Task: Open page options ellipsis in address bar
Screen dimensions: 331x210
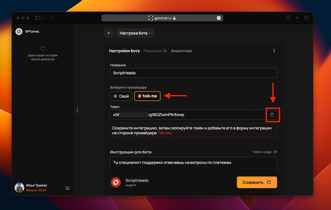Action: pos(219,18)
